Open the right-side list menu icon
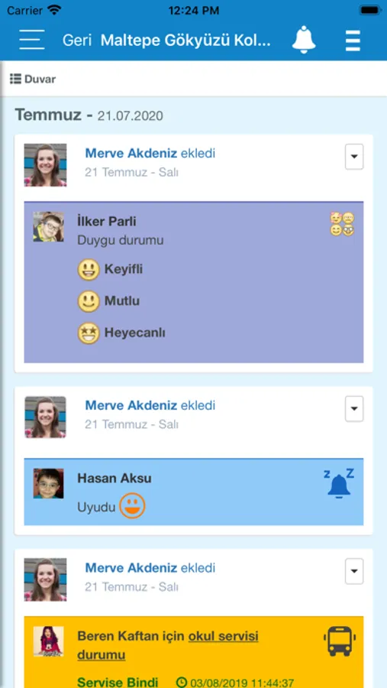This screenshot has height=688, width=387. tap(353, 41)
